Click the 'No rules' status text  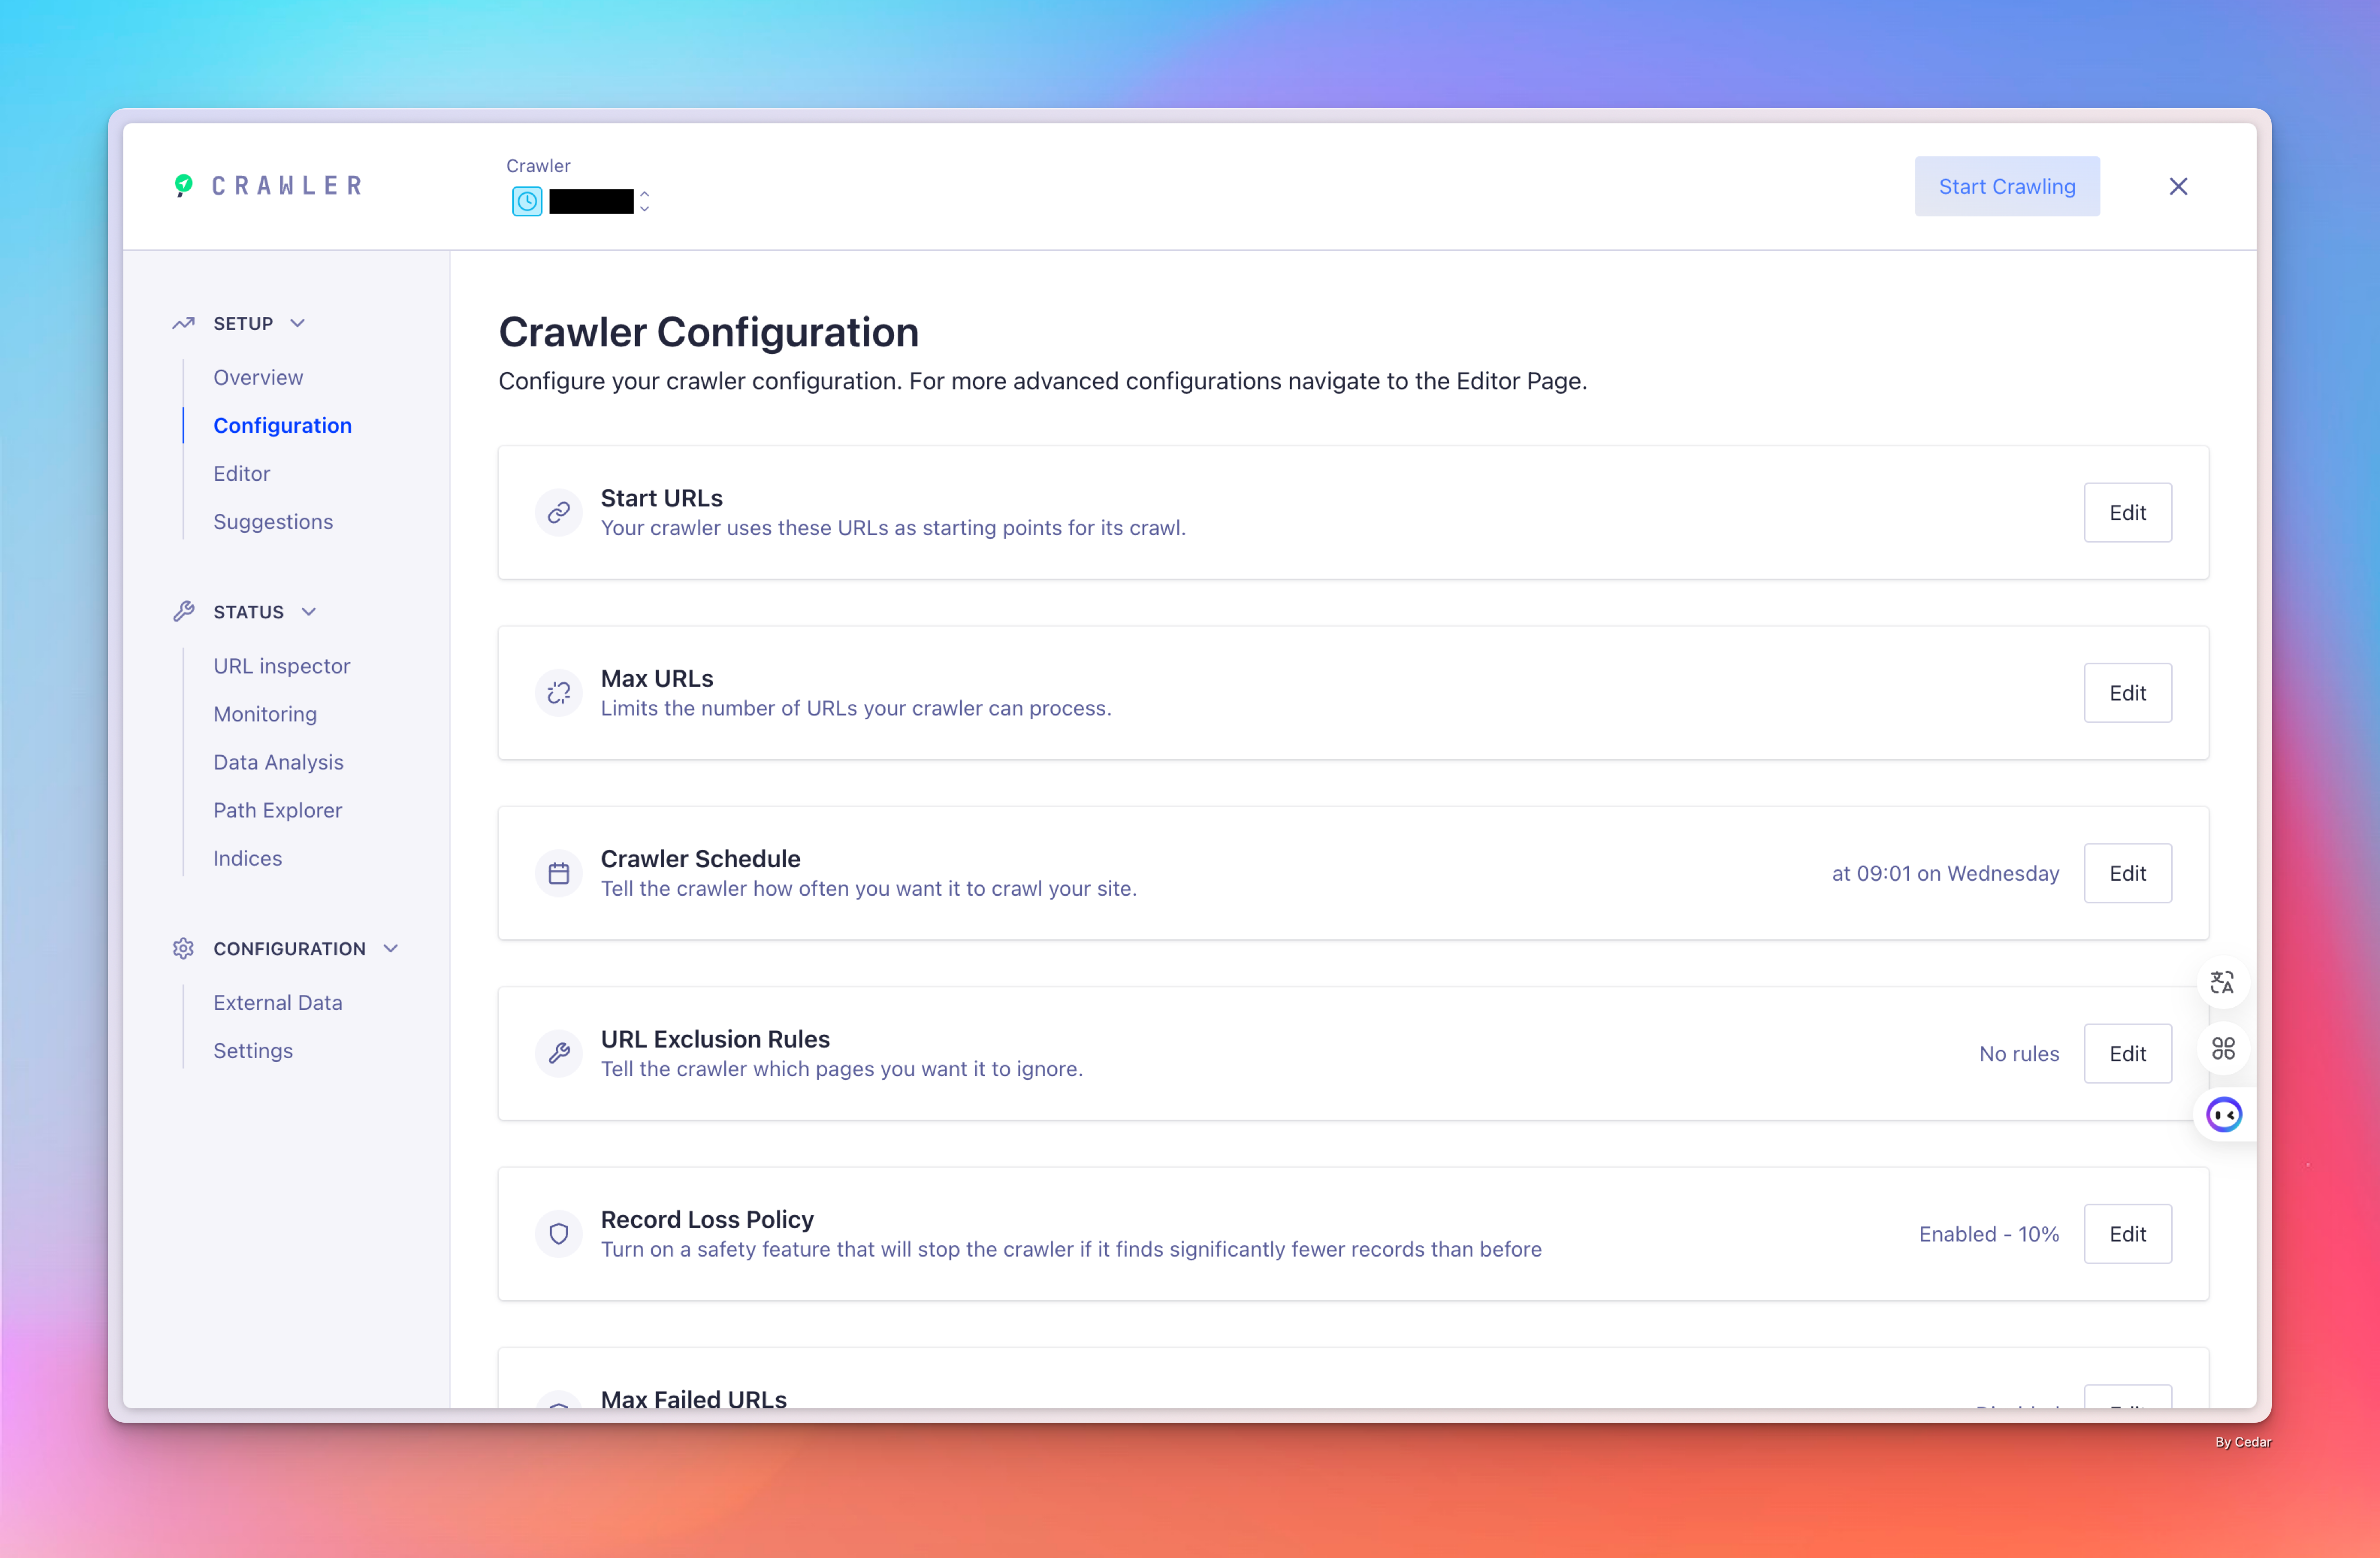2019,1053
